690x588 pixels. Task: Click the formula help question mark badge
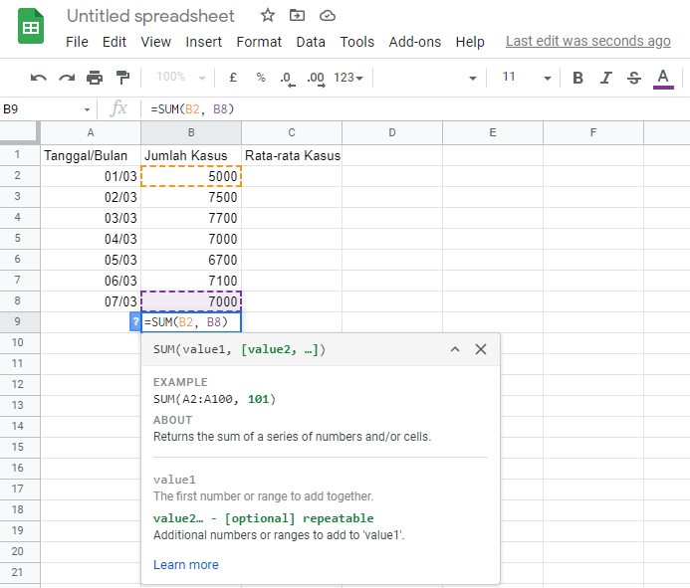pyautogui.click(x=135, y=322)
